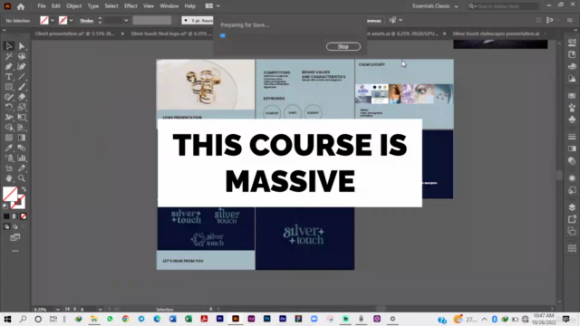Viewport: 580px width, 326px height.
Task: Adjust the Stroke weight stepper
Action: (100, 20)
